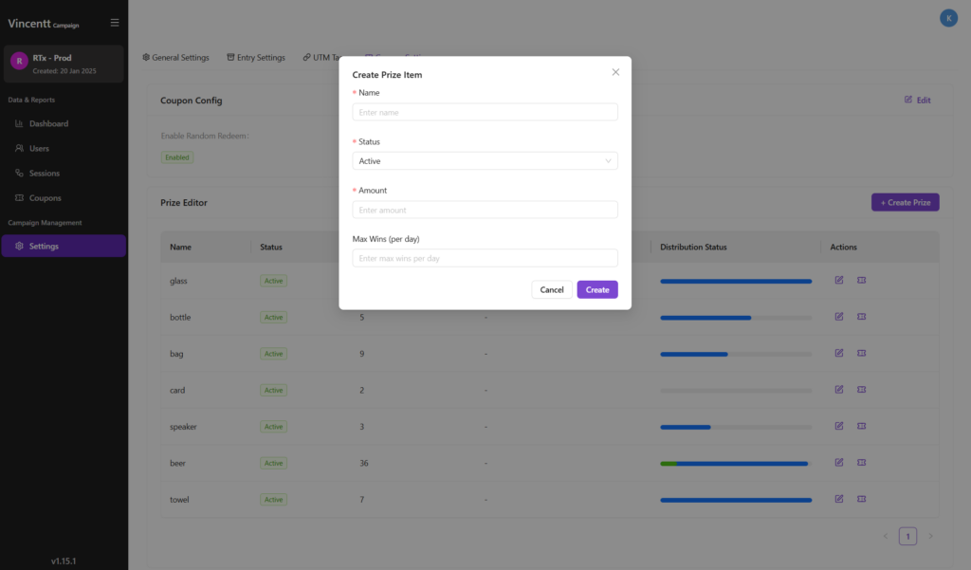
Task: Click the user avatar K icon
Action: coord(947,18)
